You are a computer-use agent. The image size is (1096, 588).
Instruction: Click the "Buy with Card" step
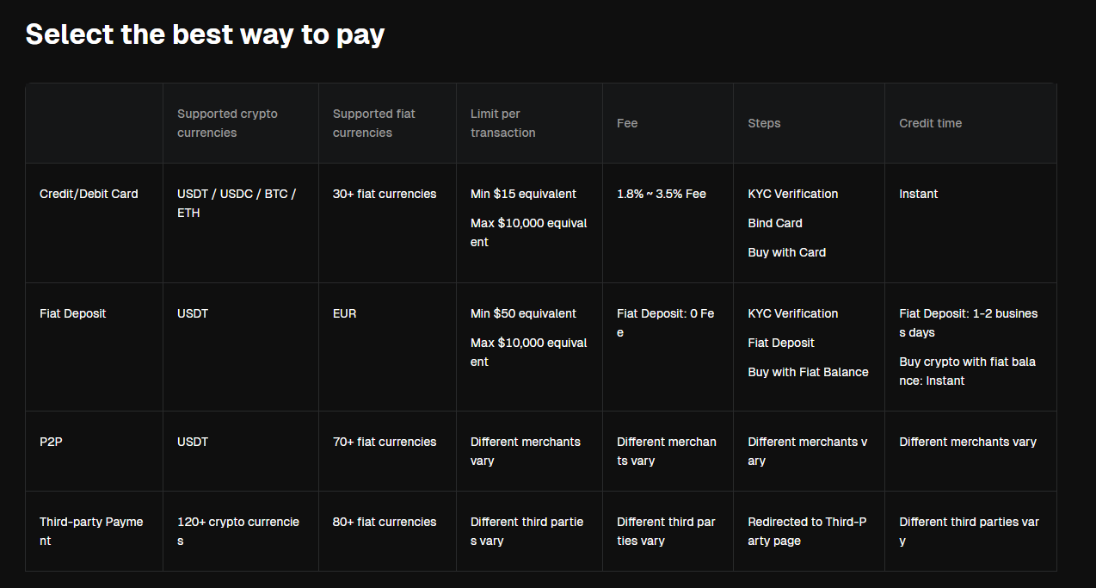pyautogui.click(x=786, y=252)
